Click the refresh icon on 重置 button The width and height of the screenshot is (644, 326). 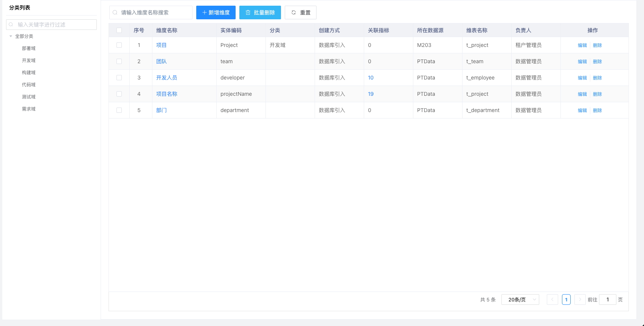click(x=293, y=12)
